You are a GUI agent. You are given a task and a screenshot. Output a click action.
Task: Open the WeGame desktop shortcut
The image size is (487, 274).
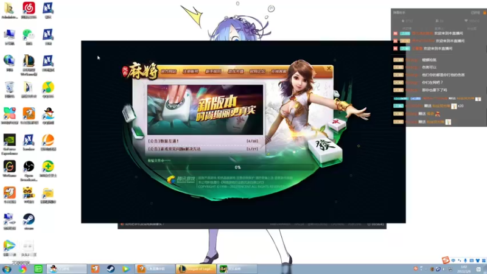coord(9,166)
